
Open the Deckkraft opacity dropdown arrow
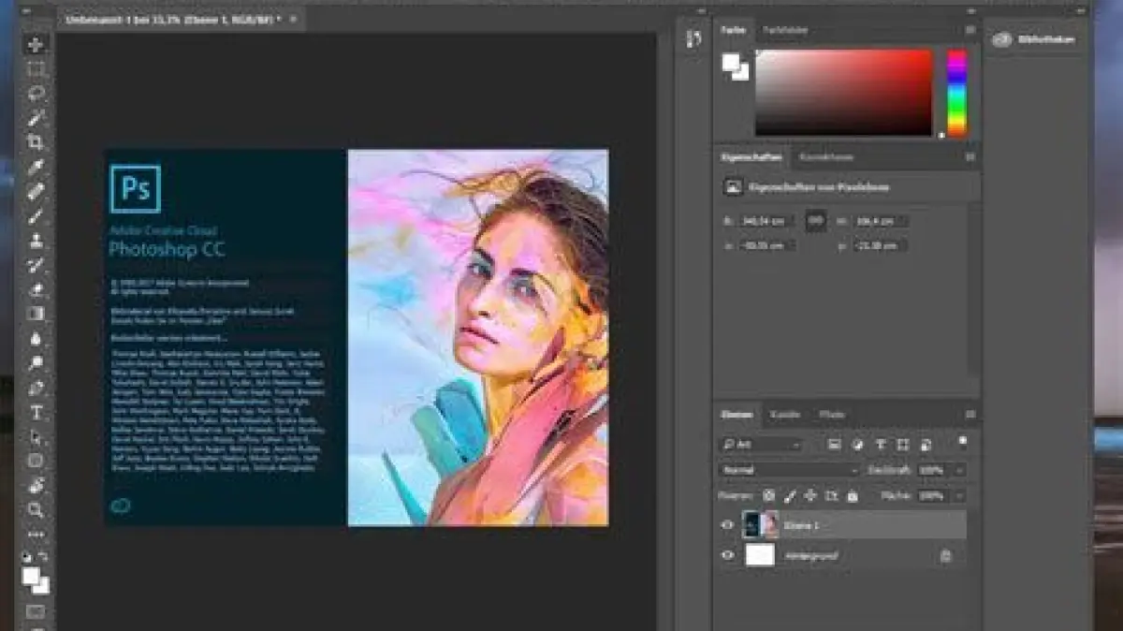point(959,470)
